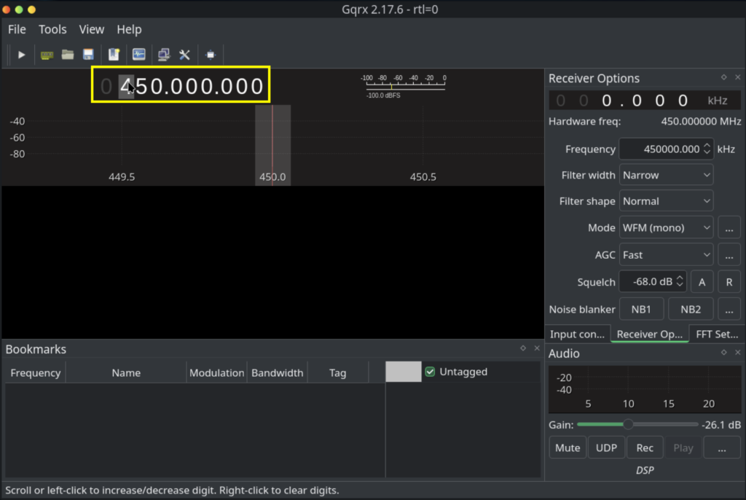Float the Receiver Options panel
The image size is (746, 500).
pyautogui.click(x=723, y=77)
